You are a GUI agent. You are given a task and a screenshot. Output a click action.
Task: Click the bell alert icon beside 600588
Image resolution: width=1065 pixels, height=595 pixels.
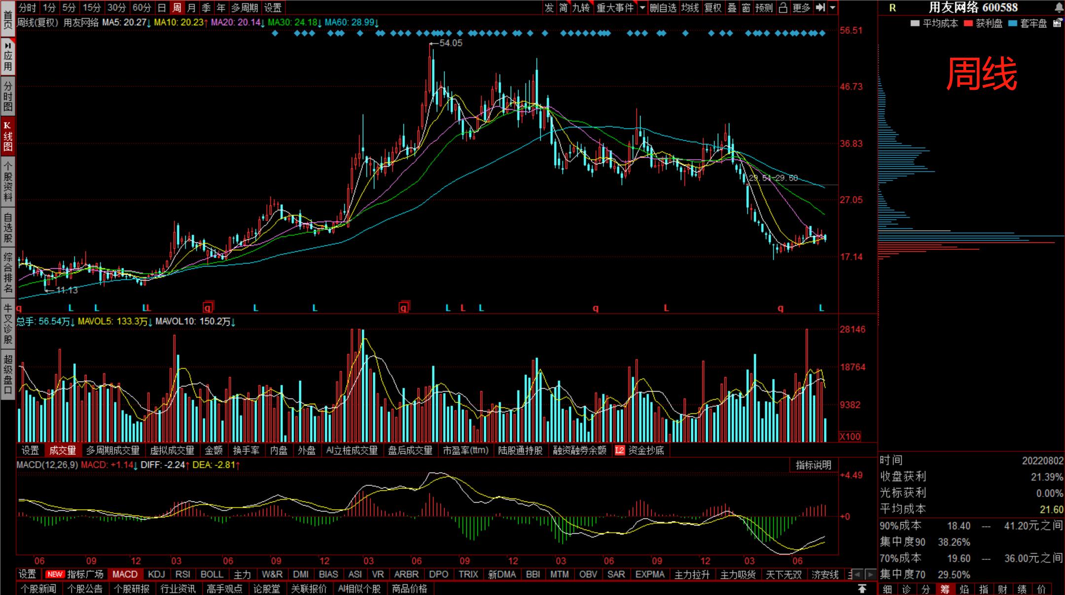(x=1059, y=7)
